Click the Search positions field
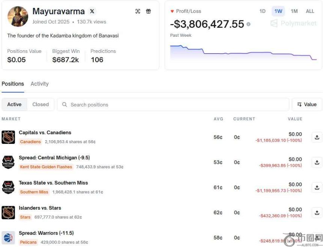Screen dimensions: 323x247 [173, 105]
